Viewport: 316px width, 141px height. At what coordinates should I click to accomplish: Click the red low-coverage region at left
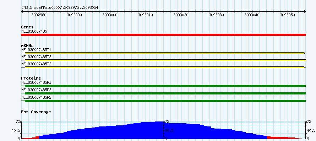pyautogui.click(x=30, y=138)
